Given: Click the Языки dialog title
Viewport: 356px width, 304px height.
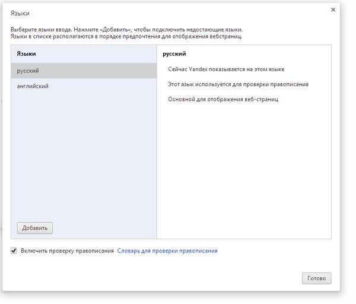Looking at the screenshot, I should [x=20, y=12].
